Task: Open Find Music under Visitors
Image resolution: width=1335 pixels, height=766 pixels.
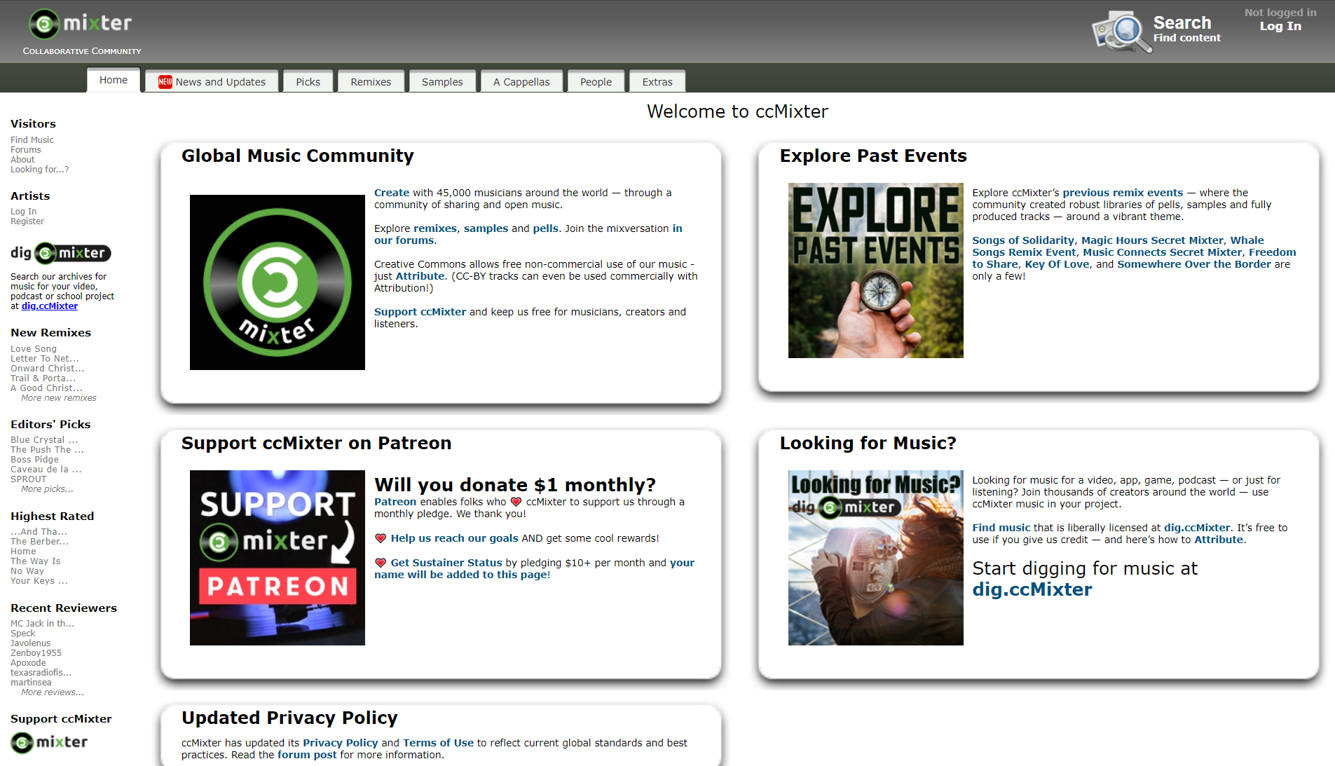Action: click(x=32, y=140)
